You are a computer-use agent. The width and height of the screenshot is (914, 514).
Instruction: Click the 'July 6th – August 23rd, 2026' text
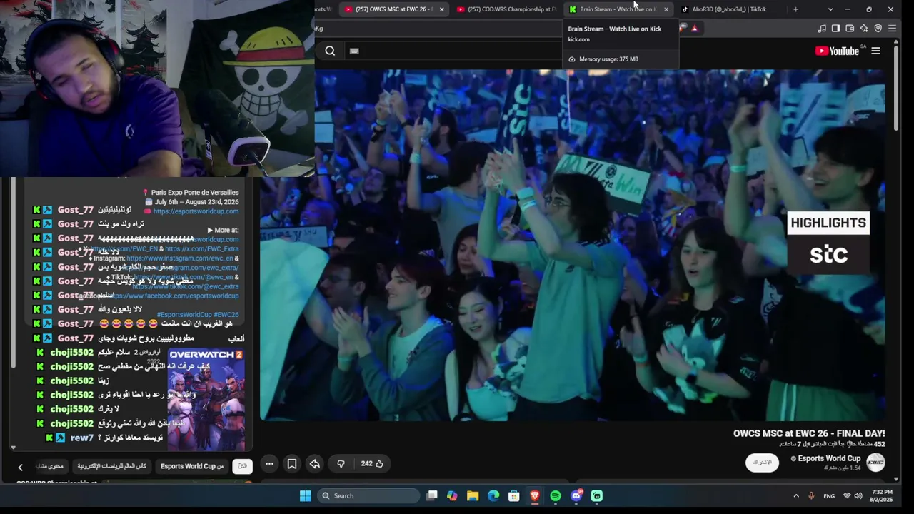pyautogui.click(x=196, y=202)
